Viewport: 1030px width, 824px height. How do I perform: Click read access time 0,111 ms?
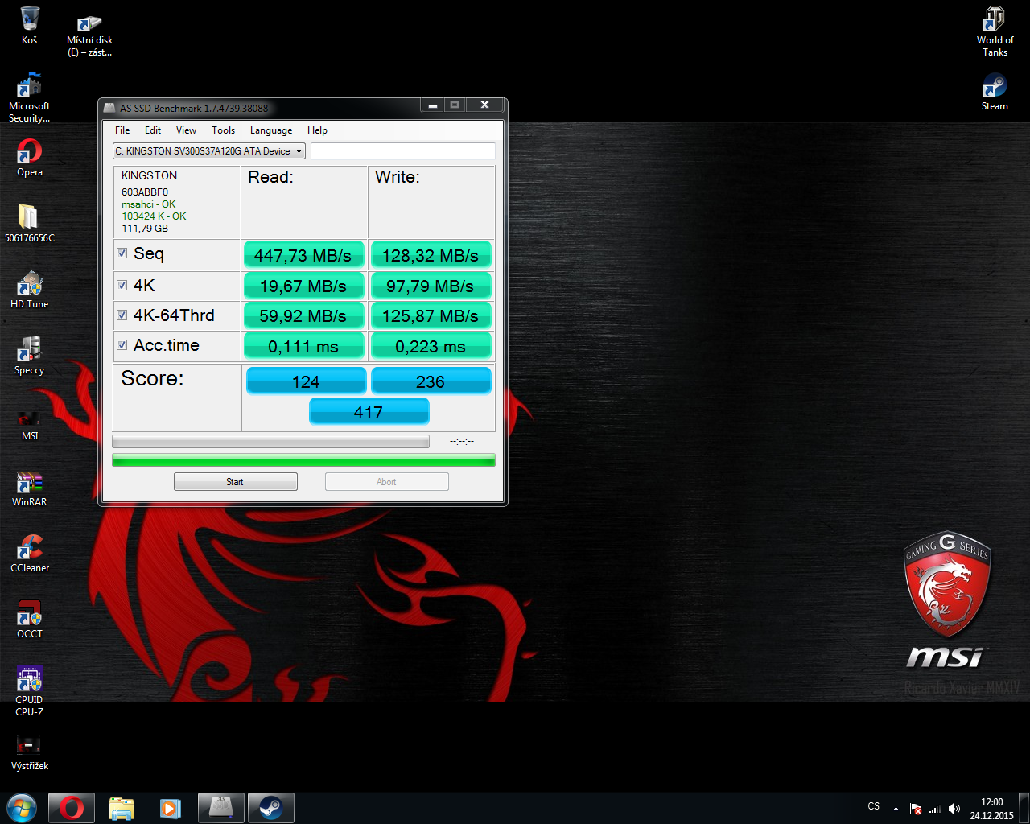303,347
